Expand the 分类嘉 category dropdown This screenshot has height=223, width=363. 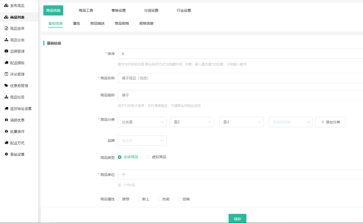pyautogui.click(x=142, y=122)
